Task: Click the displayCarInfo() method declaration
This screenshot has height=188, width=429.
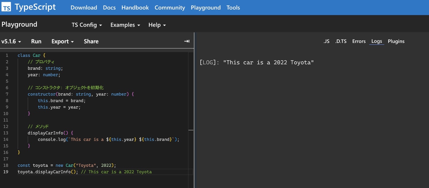Action: [51, 133]
